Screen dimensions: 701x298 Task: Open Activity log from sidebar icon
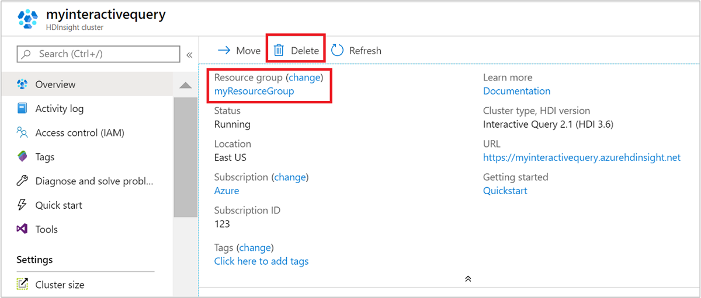(23, 108)
